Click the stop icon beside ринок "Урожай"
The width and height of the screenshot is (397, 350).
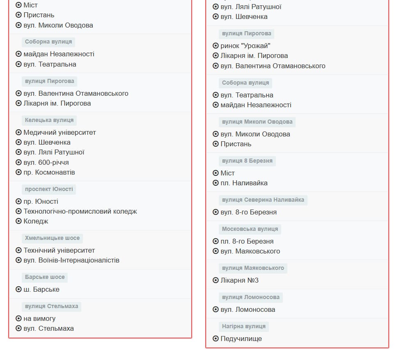click(x=216, y=46)
